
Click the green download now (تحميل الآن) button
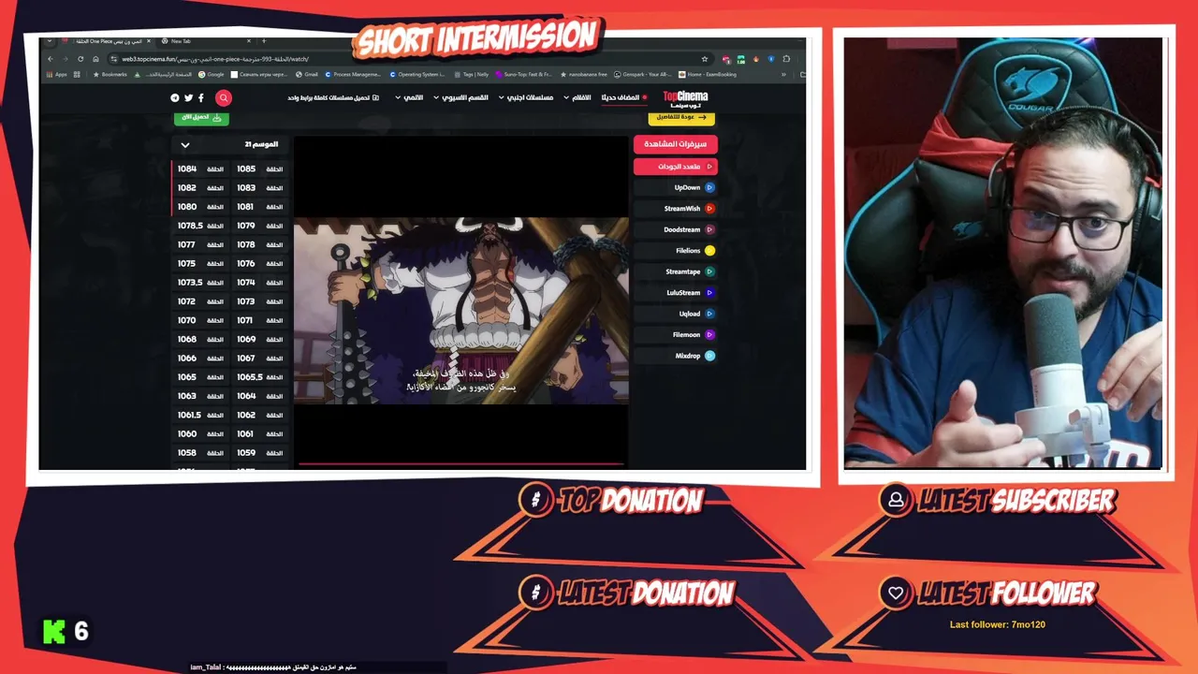(x=201, y=118)
